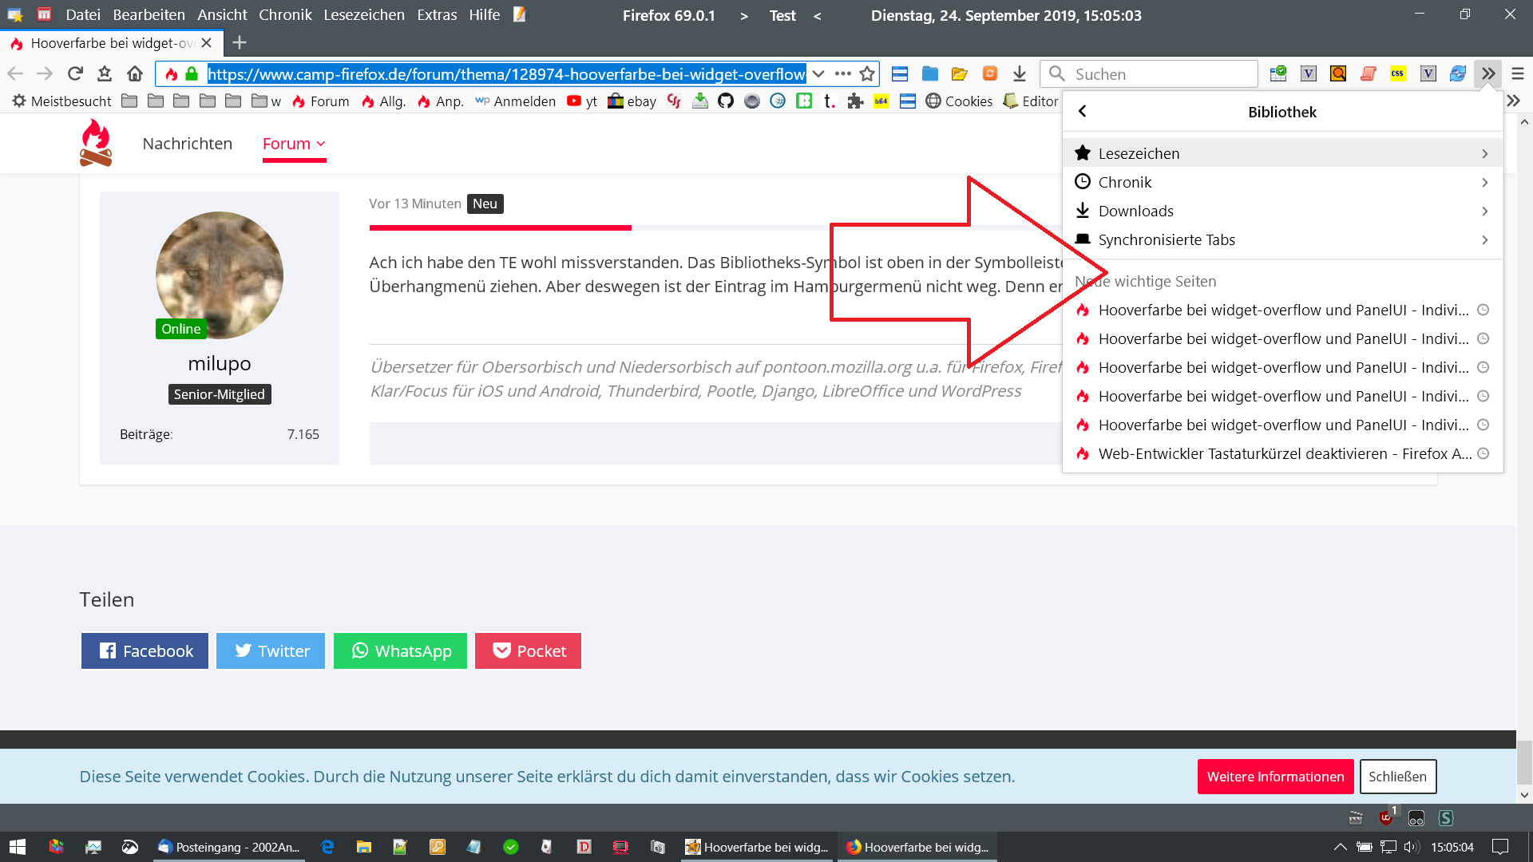Open a new tab with plus button
1533x862 pixels.
tap(240, 43)
